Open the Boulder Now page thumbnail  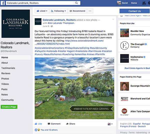point(124,33)
